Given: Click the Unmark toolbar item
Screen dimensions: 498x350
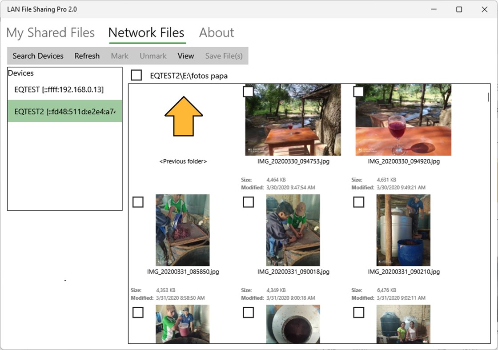Looking at the screenshot, I should click(153, 56).
